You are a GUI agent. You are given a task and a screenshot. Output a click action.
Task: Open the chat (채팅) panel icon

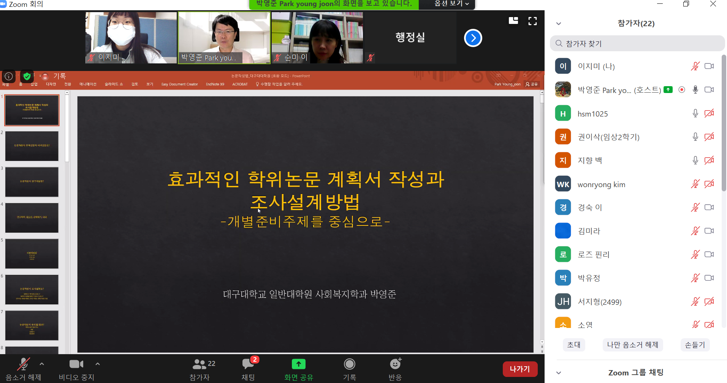[x=248, y=364]
